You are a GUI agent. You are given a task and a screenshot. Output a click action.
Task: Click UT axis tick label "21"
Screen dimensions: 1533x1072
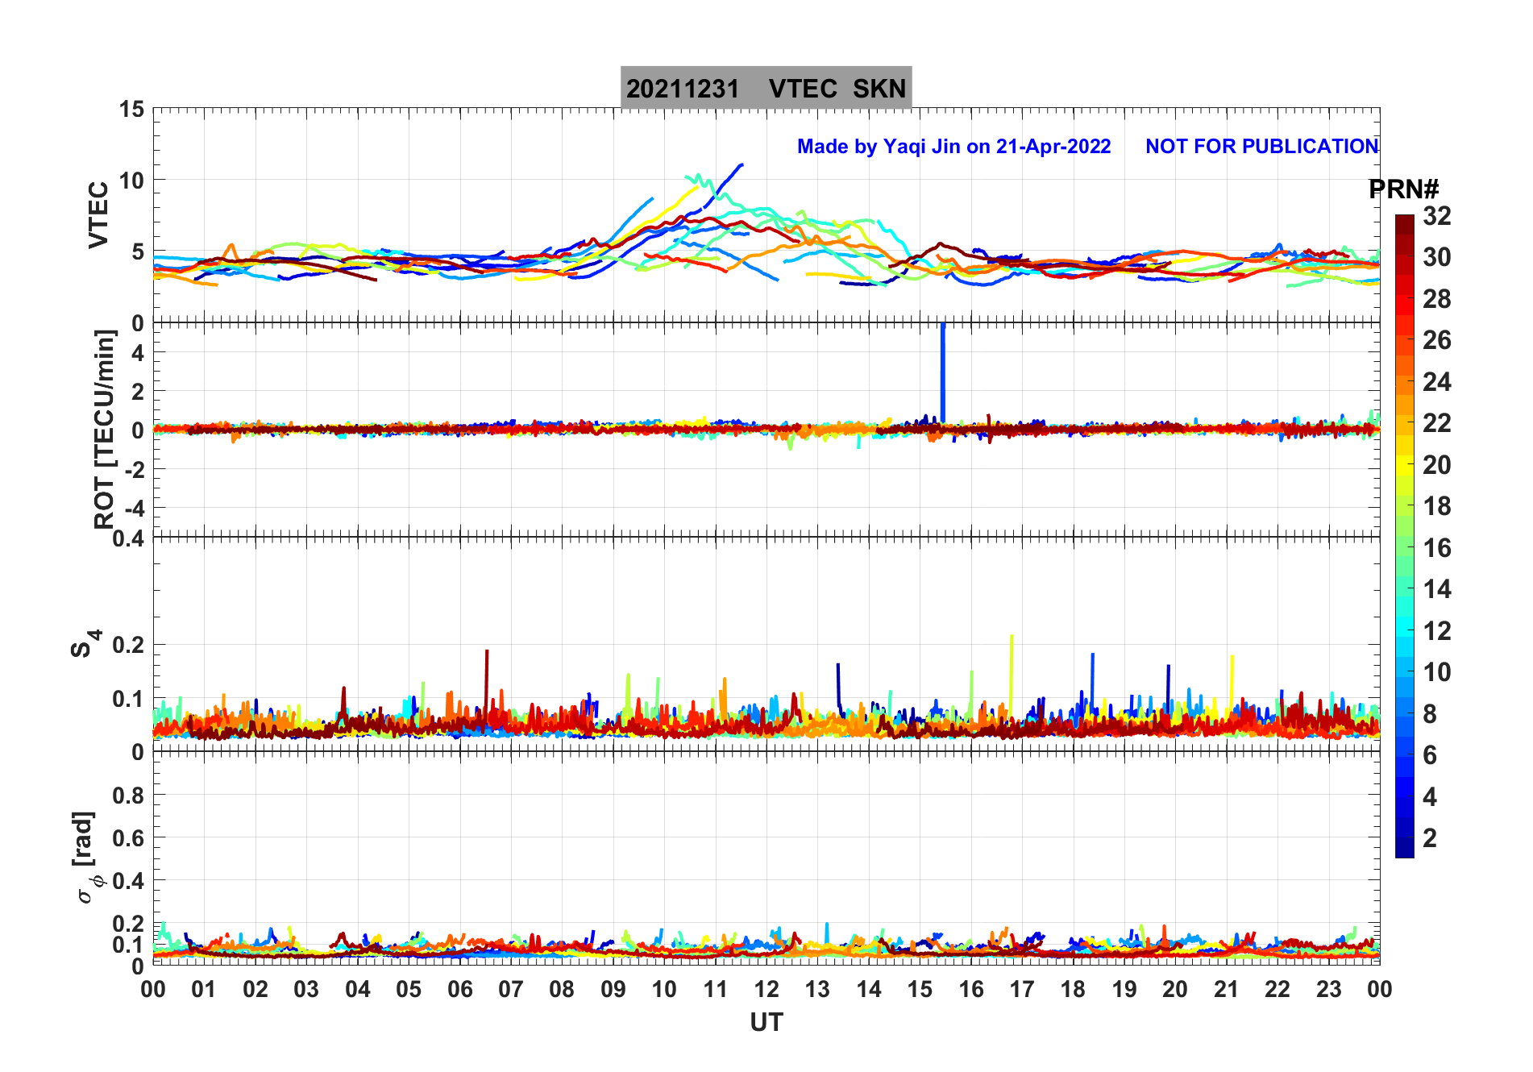click(1226, 989)
